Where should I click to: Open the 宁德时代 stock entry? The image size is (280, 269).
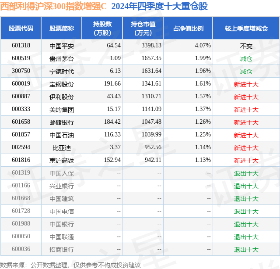click(x=62, y=71)
